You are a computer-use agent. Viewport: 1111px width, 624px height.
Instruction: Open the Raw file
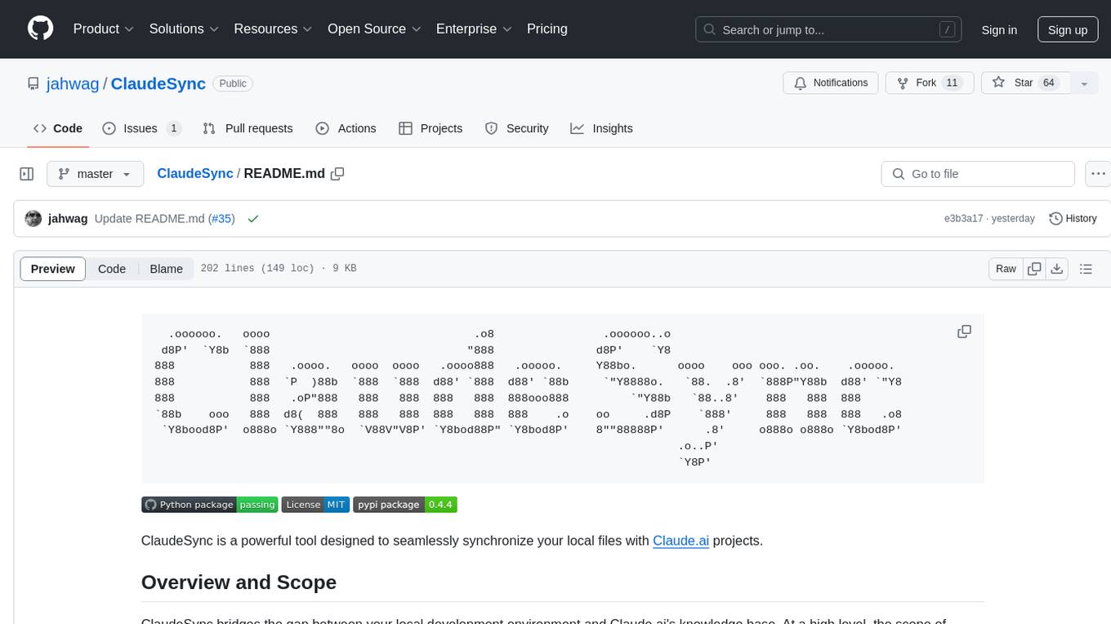(x=1006, y=269)
